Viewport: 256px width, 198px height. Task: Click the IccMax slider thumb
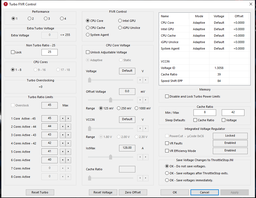(x=110, y=157)
